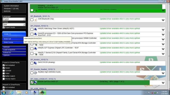Toggle the Better match filter checkbox
The width and height of the screenshot is (170, 95).
click(x=4, y=76)
